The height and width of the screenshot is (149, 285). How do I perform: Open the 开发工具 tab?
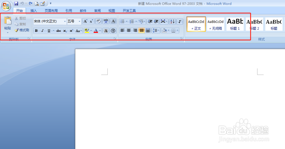[129, 11]
